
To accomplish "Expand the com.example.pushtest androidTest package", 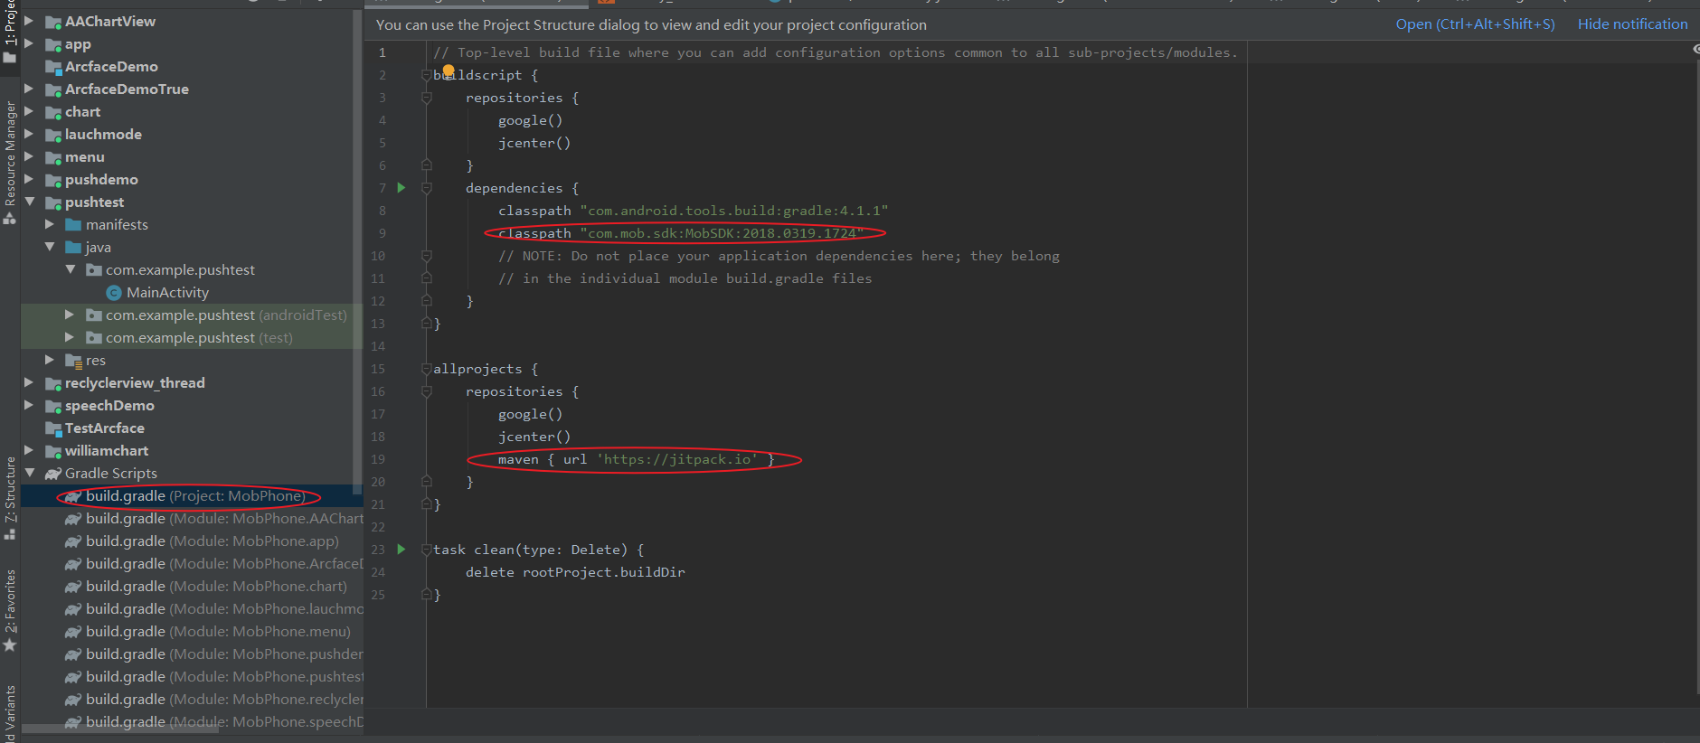I will (x=71, y=315).
